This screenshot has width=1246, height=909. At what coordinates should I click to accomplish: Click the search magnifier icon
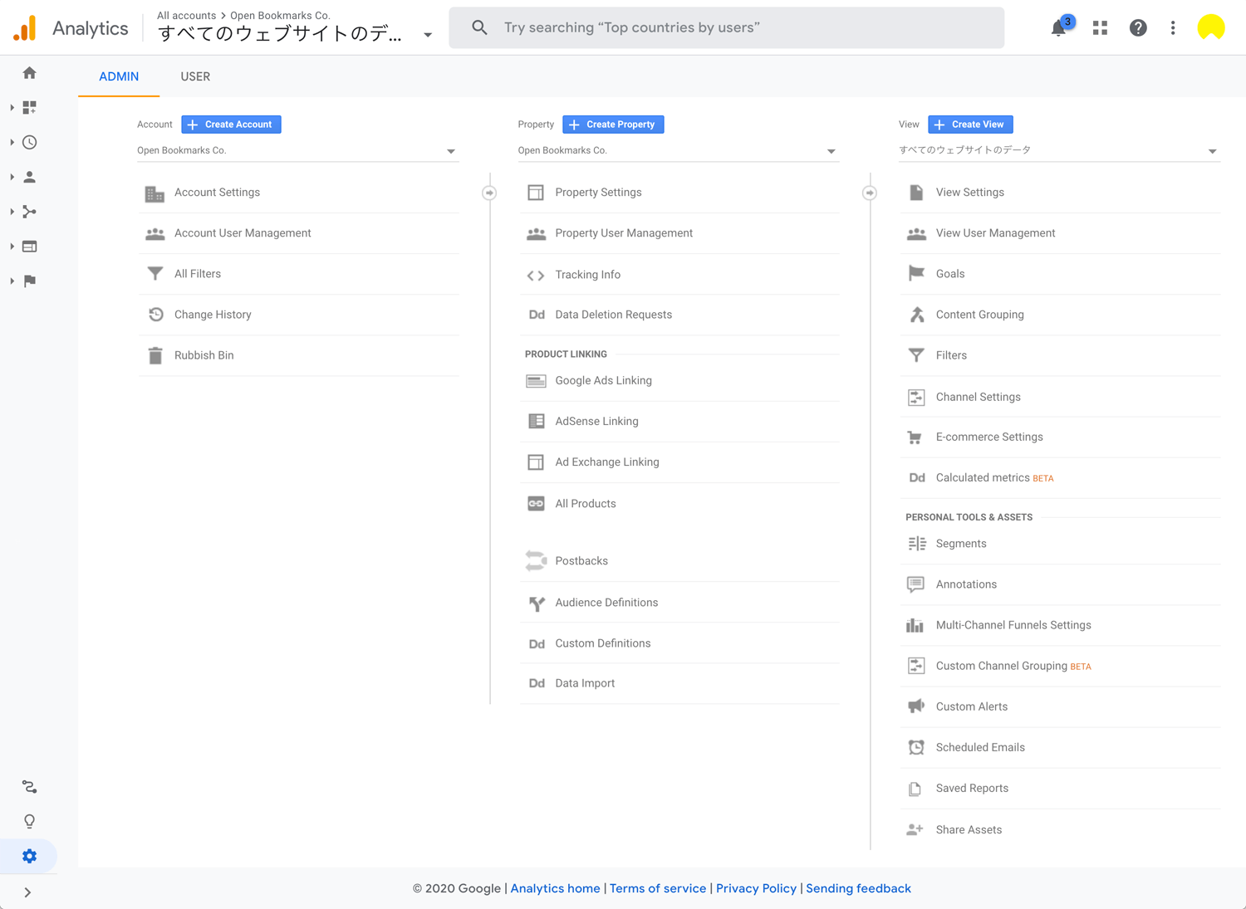click(479, 27)
